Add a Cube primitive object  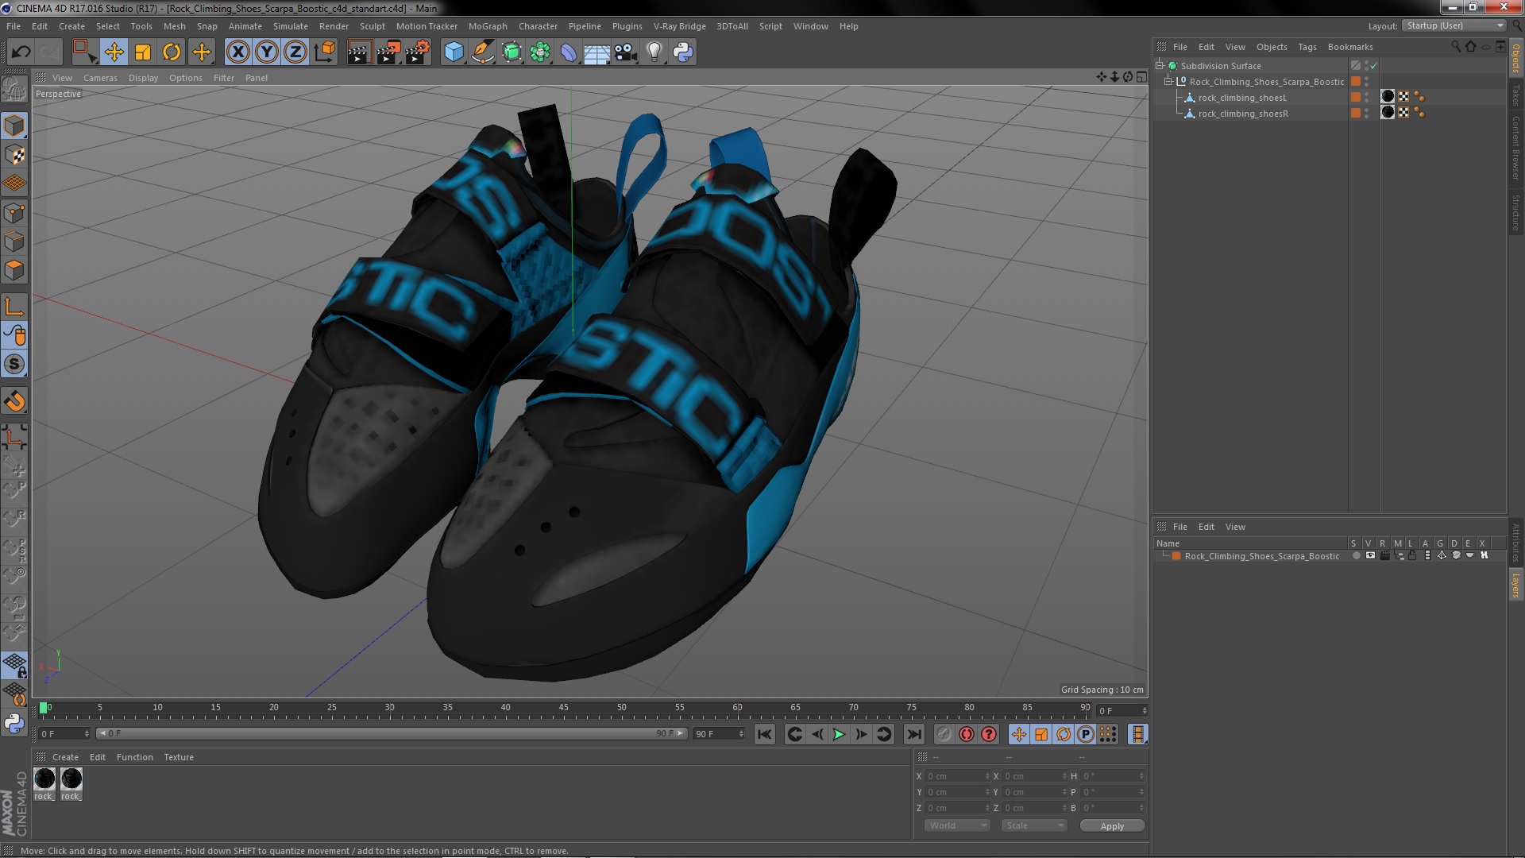coord(454,52)
